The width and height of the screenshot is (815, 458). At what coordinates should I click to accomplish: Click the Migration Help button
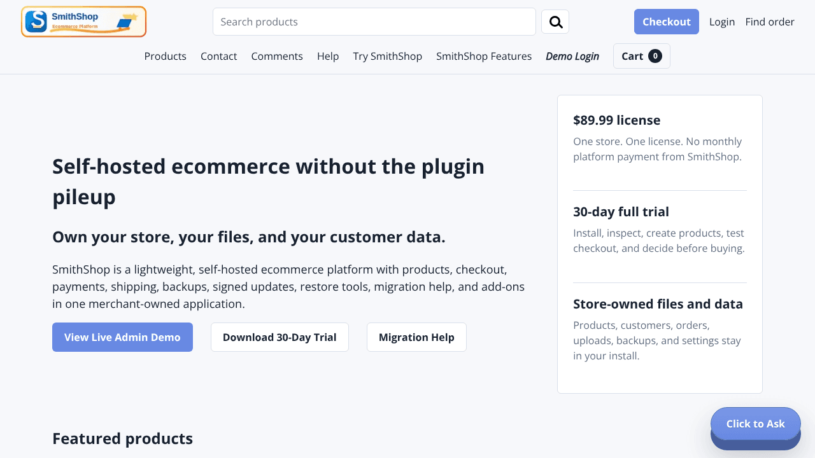[x=416, y=337]
